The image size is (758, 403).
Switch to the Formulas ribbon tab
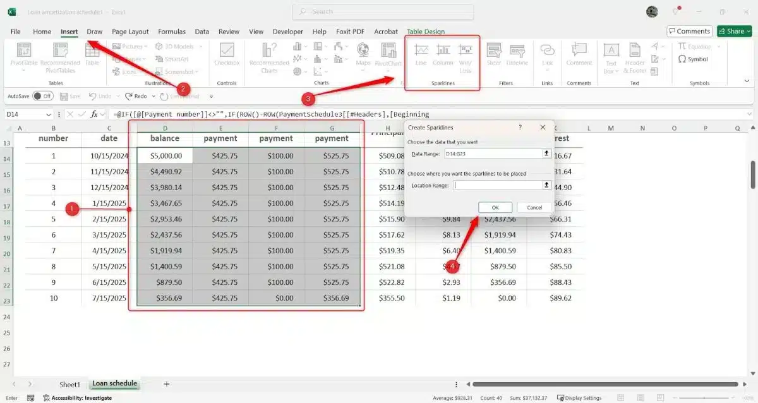click(x=171, y=32)
